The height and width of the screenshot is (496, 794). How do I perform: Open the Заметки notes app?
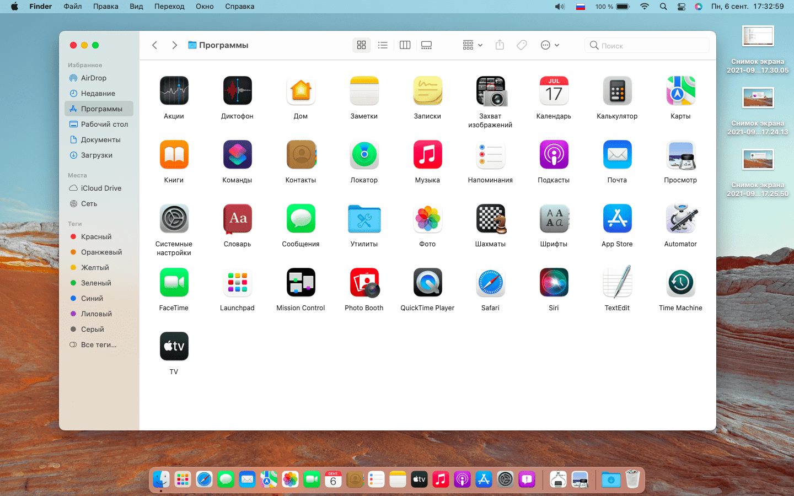click(x=364, y=90)
